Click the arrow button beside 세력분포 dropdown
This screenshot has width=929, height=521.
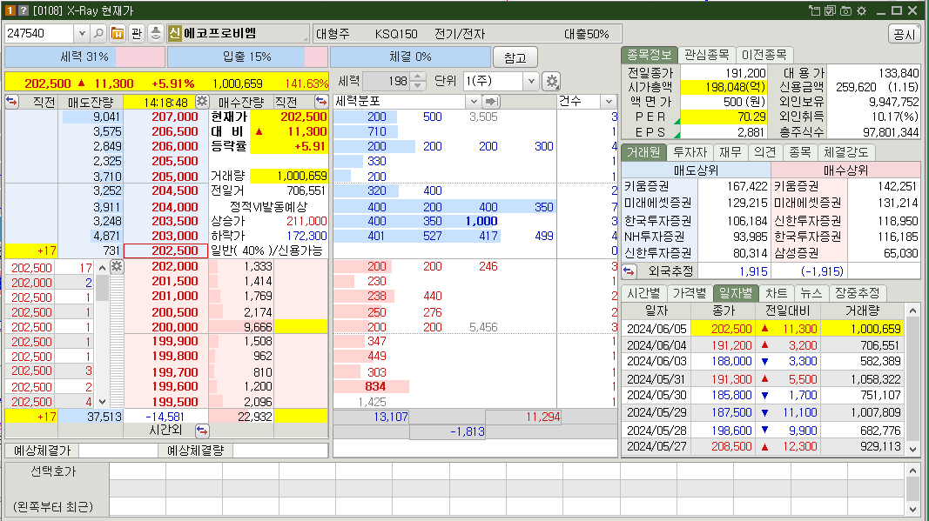[x=491, y=101]
